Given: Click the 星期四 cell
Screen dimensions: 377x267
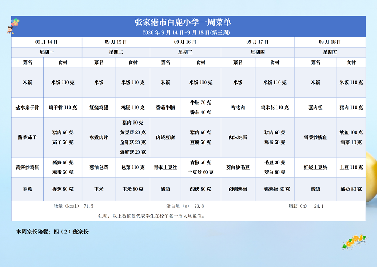Looking at the screenshot, I should [257, 52].
